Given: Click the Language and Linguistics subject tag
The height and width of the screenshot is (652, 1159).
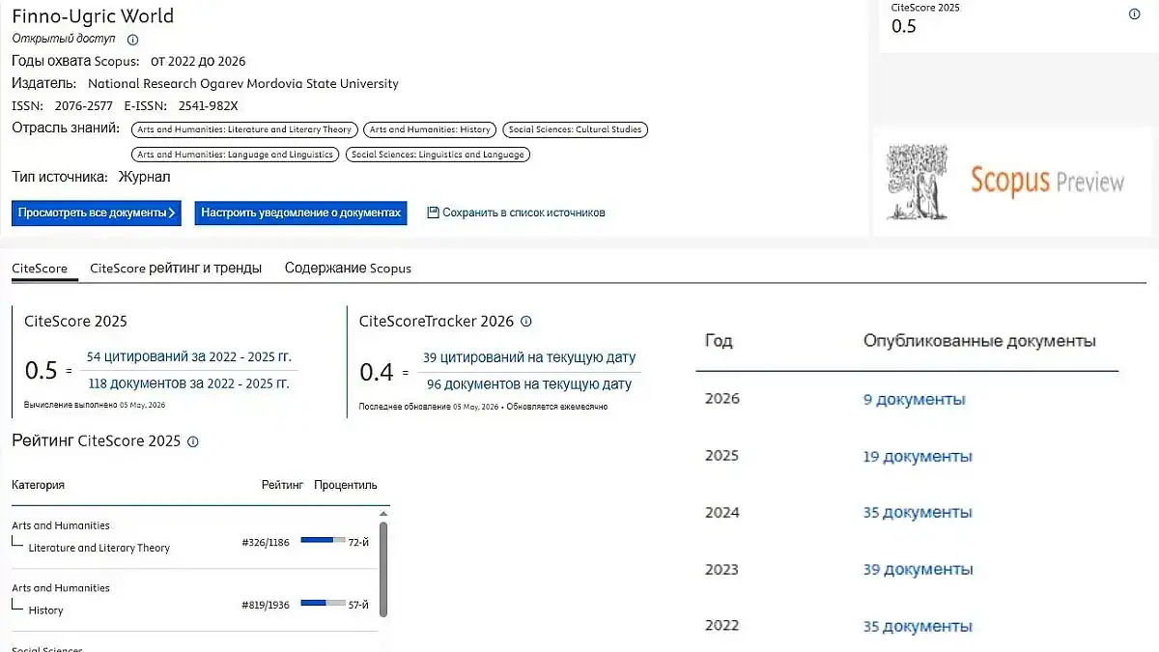Looking at the screenshot, I should coord(235,155).
